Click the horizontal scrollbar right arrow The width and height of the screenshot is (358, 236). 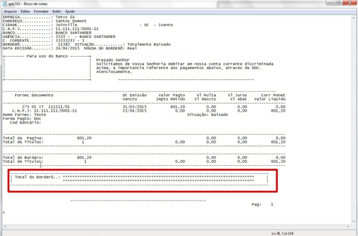(x=349, y=227)
